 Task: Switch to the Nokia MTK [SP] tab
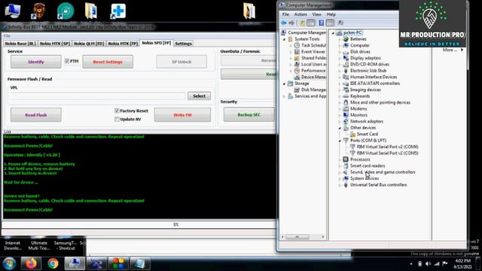click(55, 44)
